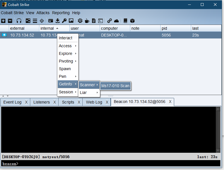
Task: Close the Event Log tab
Action: click(26, 102)
